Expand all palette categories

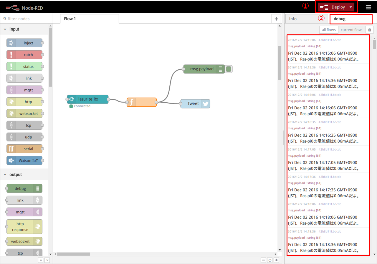tap(47, 260)
